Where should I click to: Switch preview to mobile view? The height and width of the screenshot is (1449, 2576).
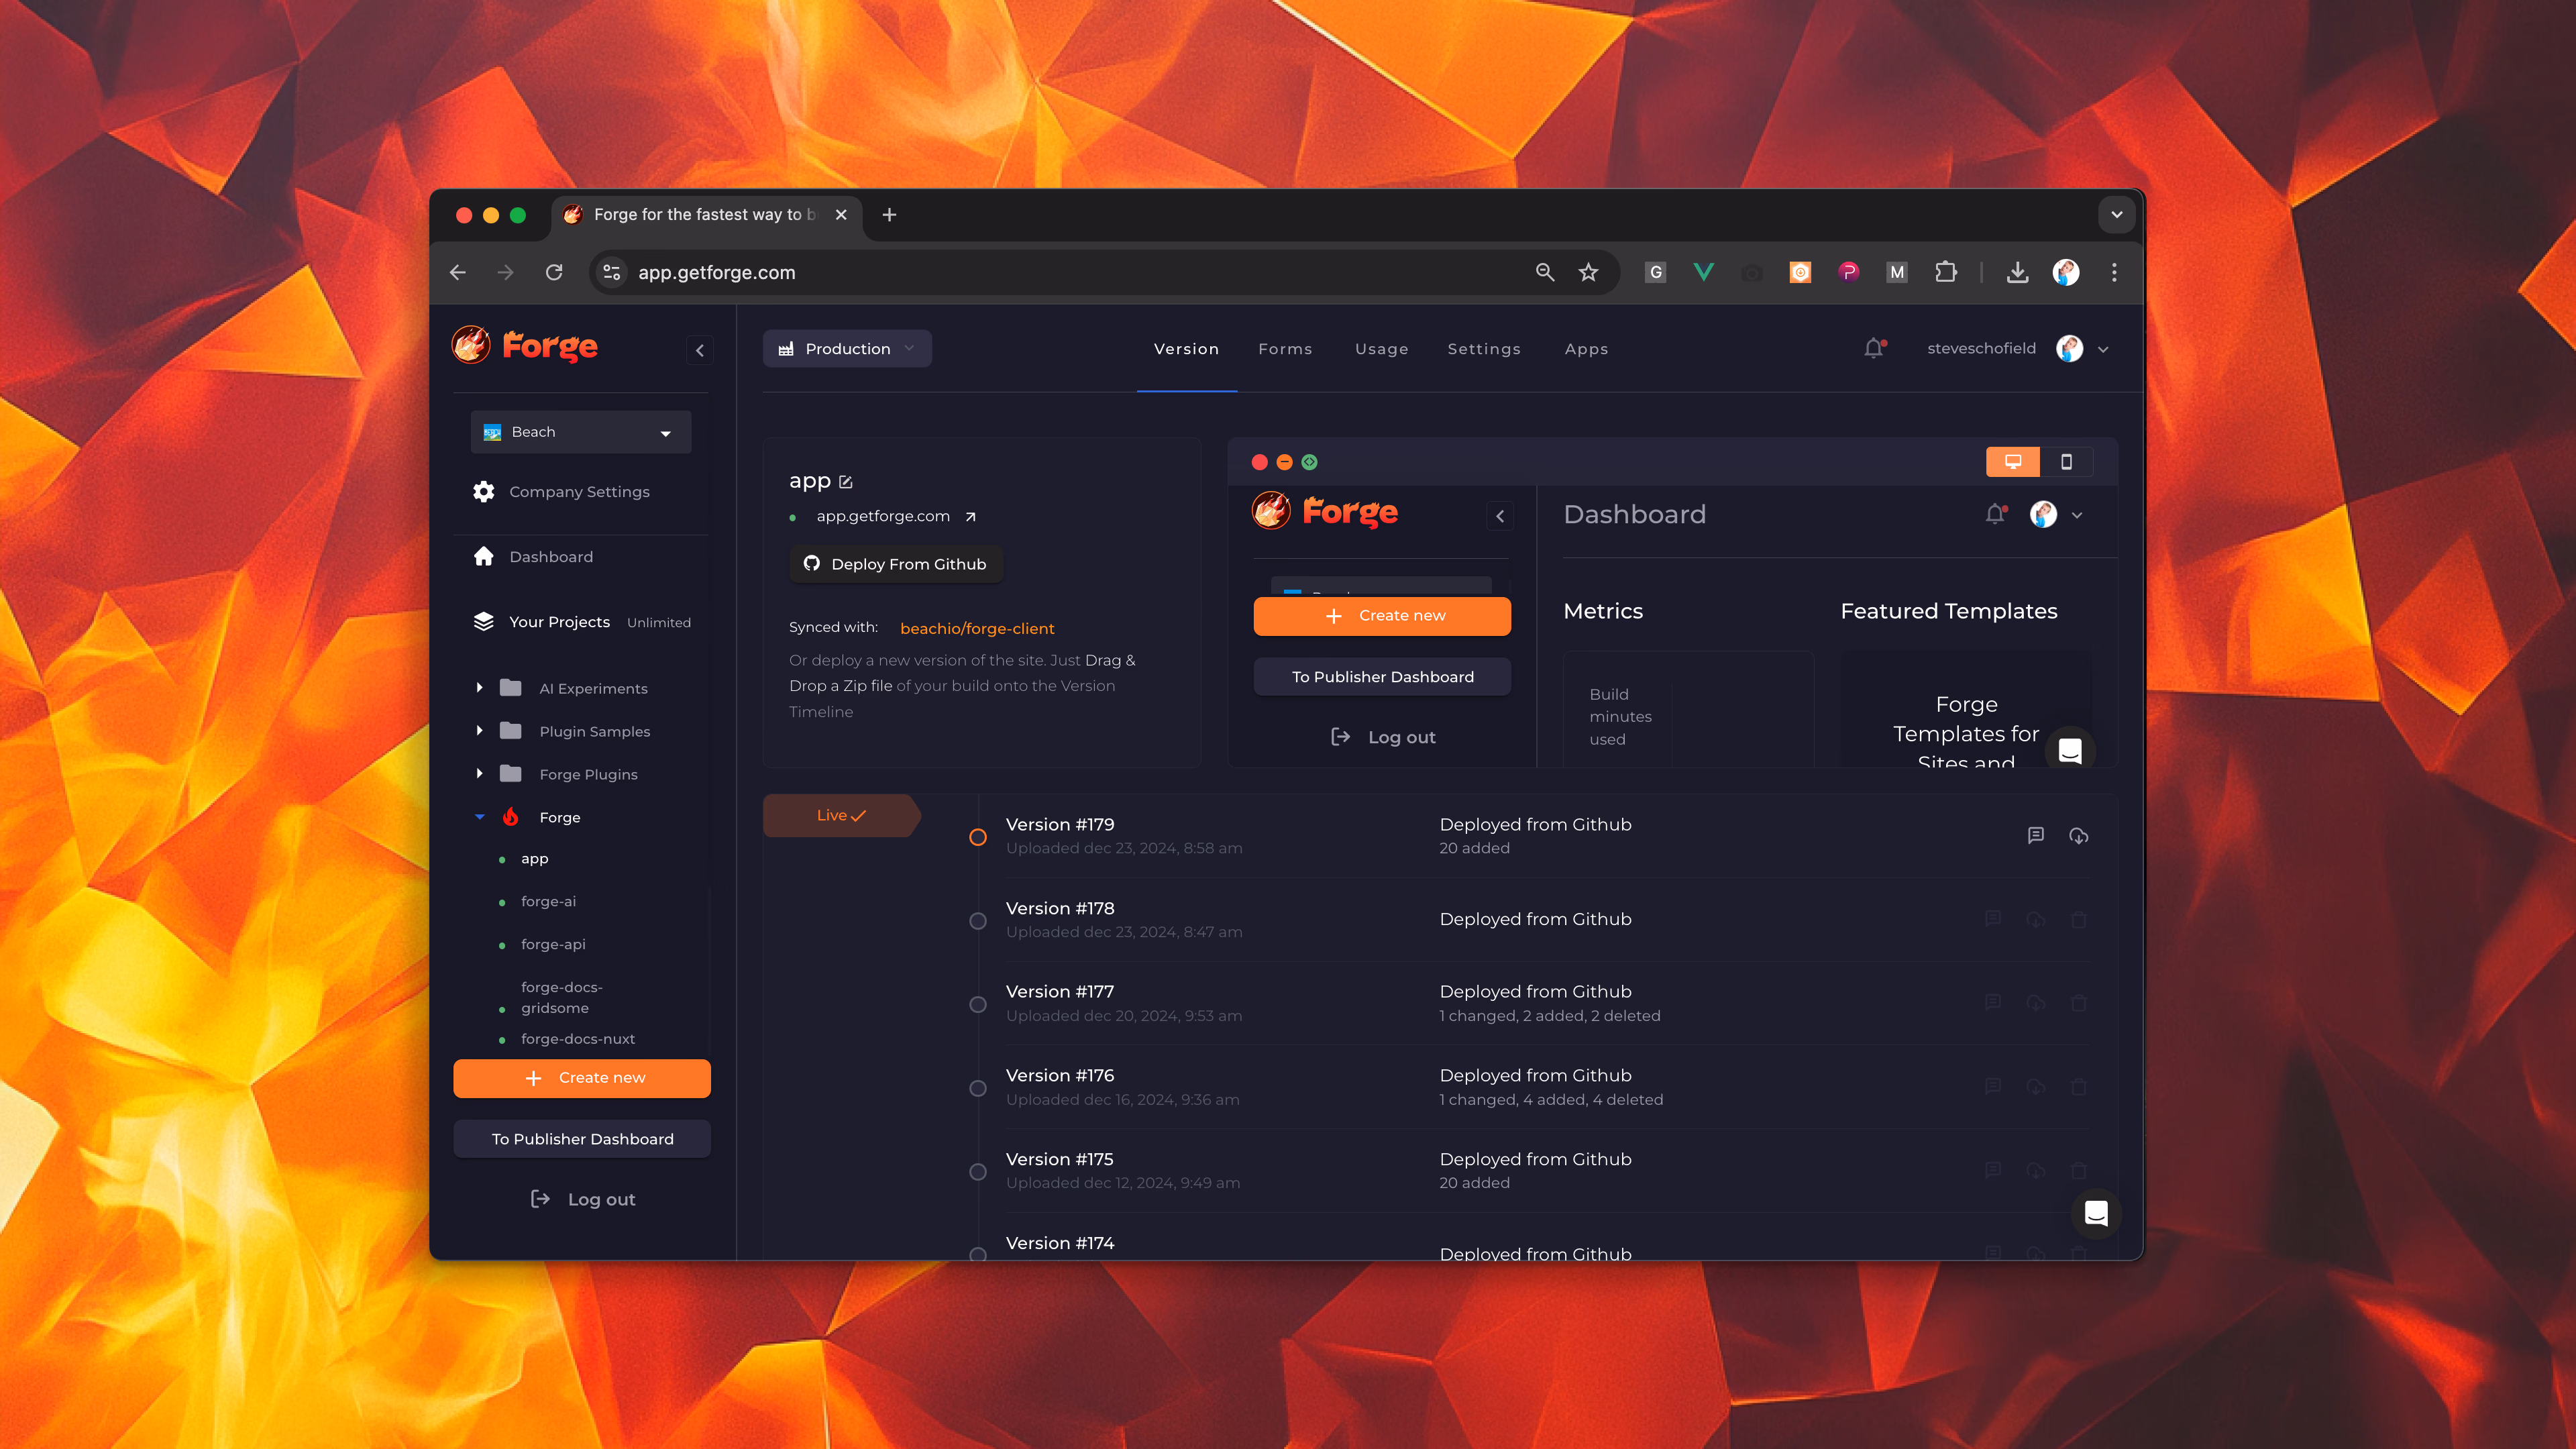pos(2066,462)
